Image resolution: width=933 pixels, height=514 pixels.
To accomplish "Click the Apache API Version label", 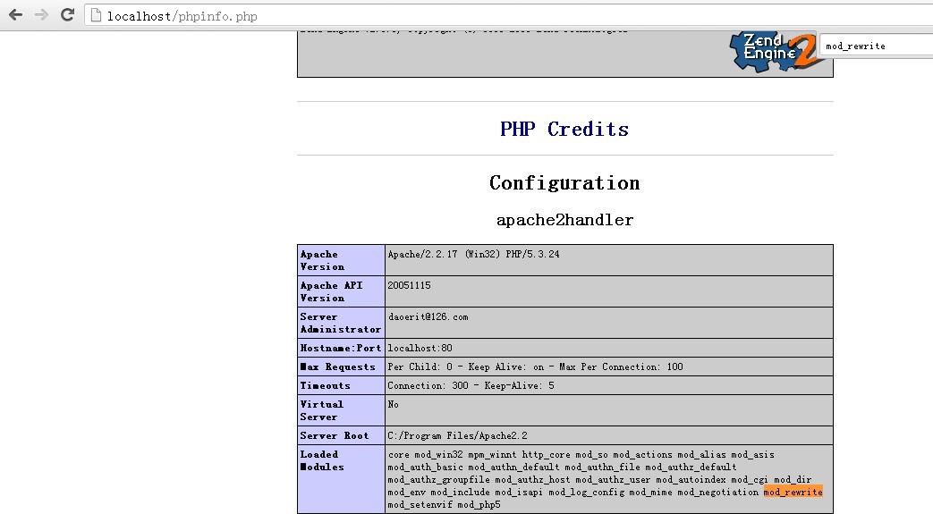I will (341, 291).
